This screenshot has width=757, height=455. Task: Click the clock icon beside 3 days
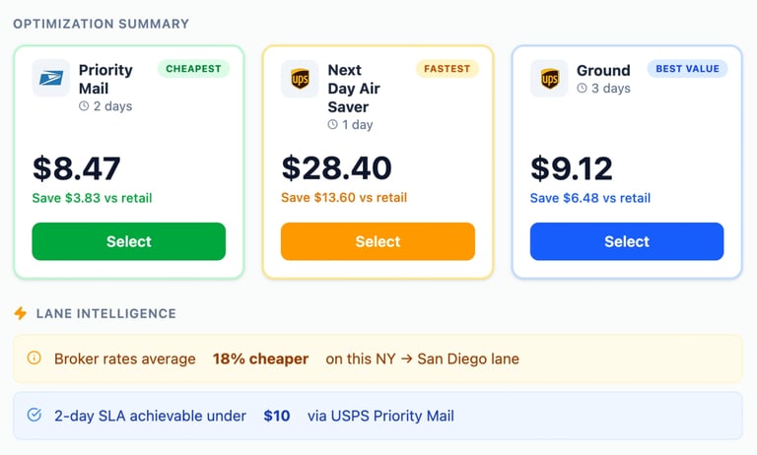[x=582, y=89]
